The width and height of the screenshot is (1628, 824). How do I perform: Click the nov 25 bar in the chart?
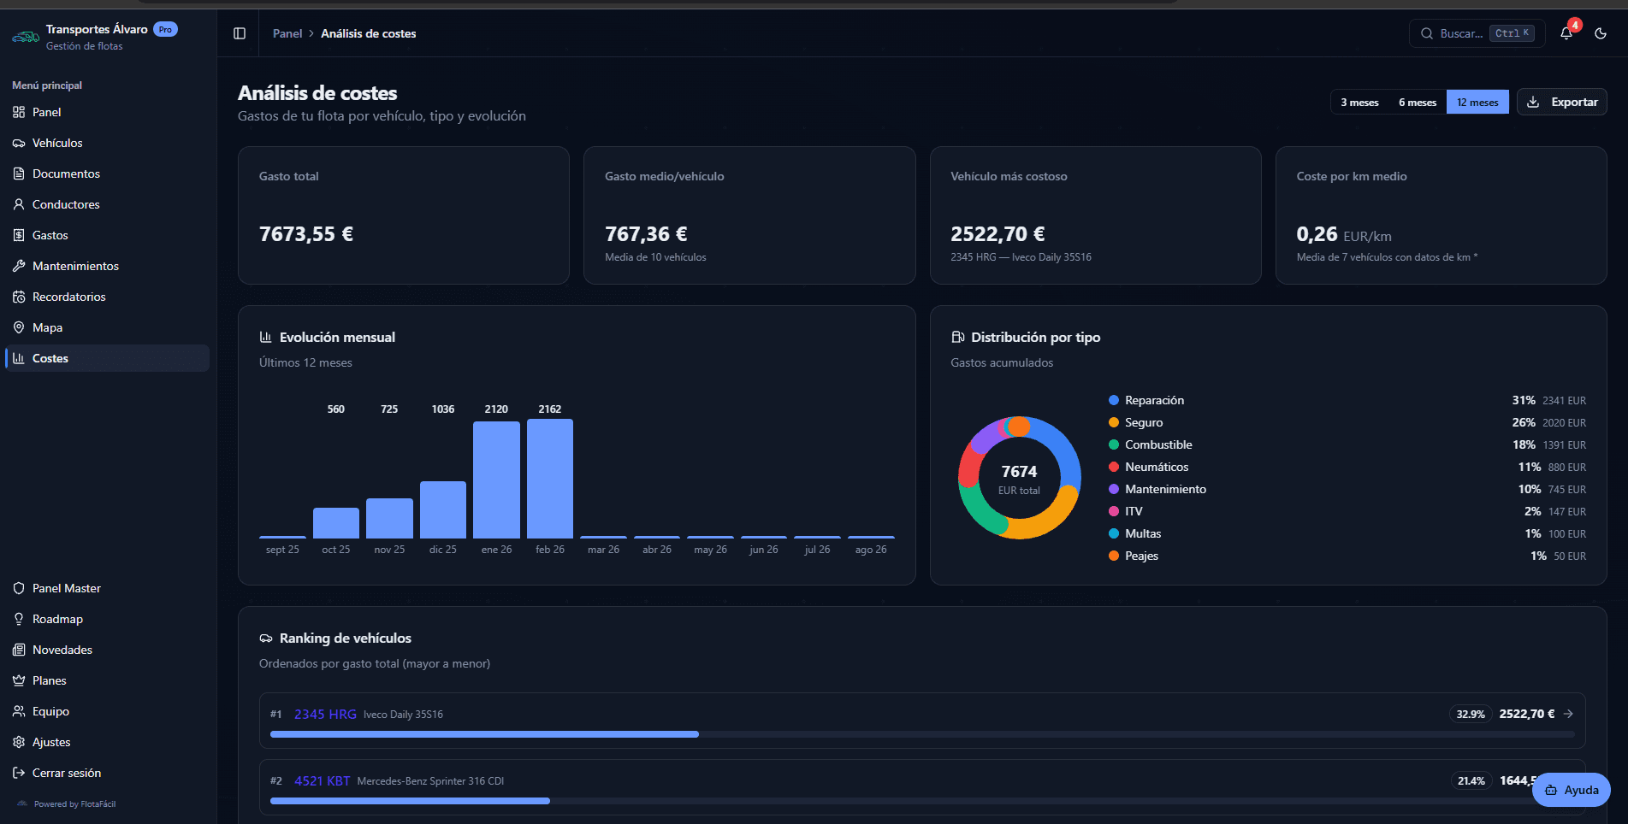click(x=389, y=519)
